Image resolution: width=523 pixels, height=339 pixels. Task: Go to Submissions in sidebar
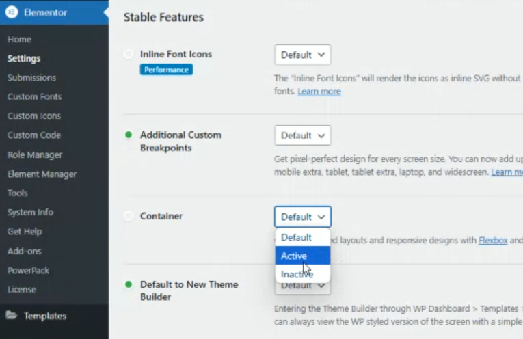[31, 77]
